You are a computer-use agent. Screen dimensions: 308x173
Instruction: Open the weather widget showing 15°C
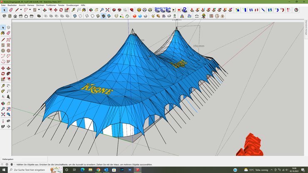[256, 170]
